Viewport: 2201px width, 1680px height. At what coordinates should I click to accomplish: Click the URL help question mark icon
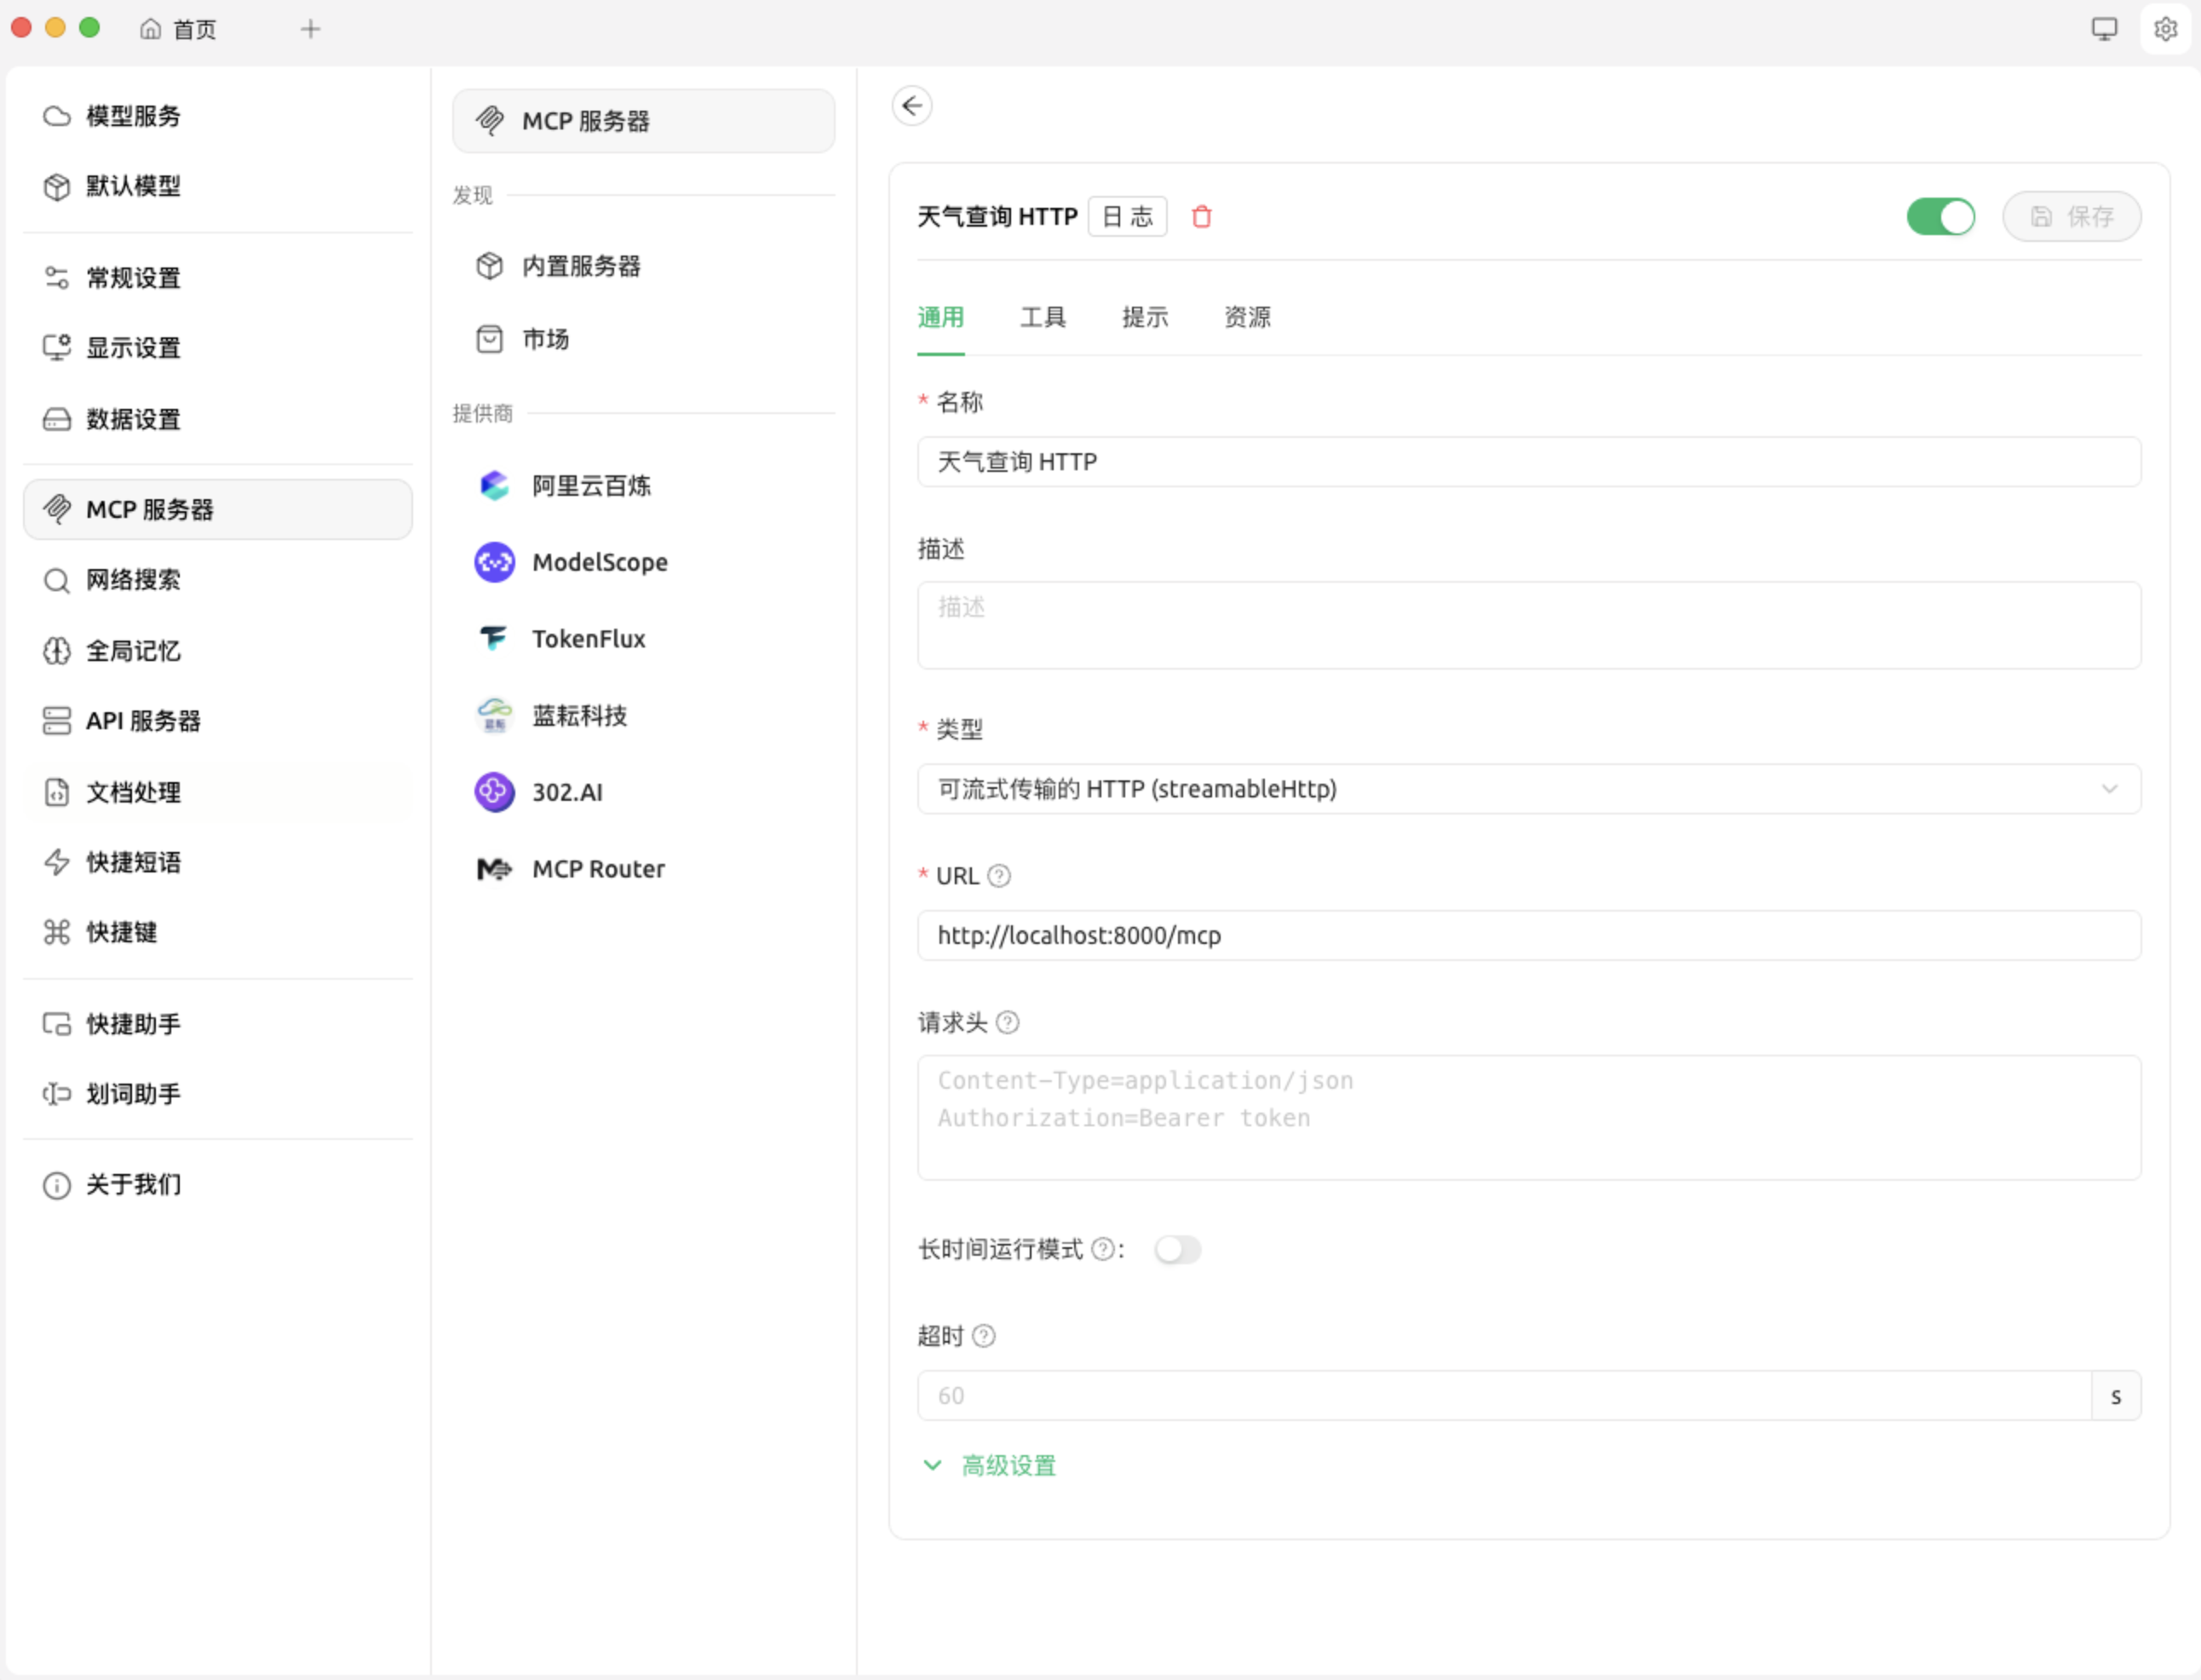998,876
